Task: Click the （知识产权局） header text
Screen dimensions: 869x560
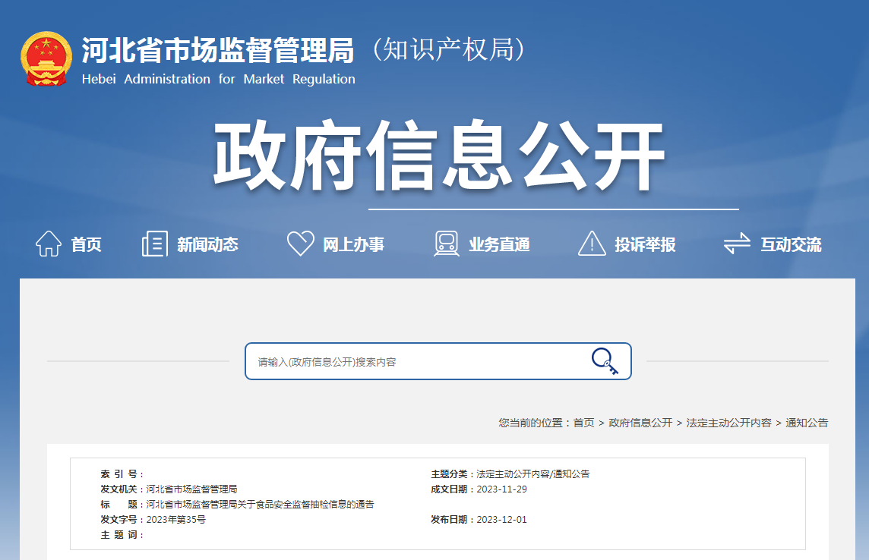Action: click(x=449, y=50)
